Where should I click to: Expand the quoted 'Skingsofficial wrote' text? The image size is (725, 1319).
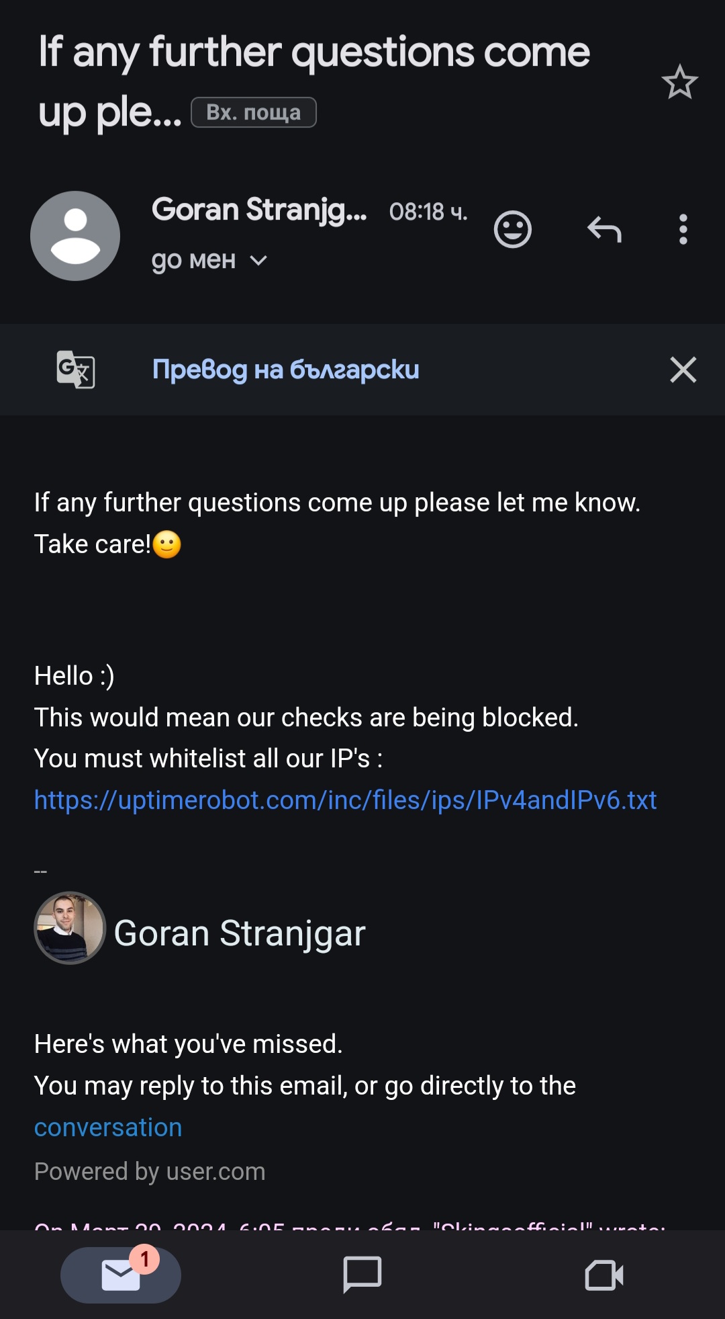coord(349,1226)
